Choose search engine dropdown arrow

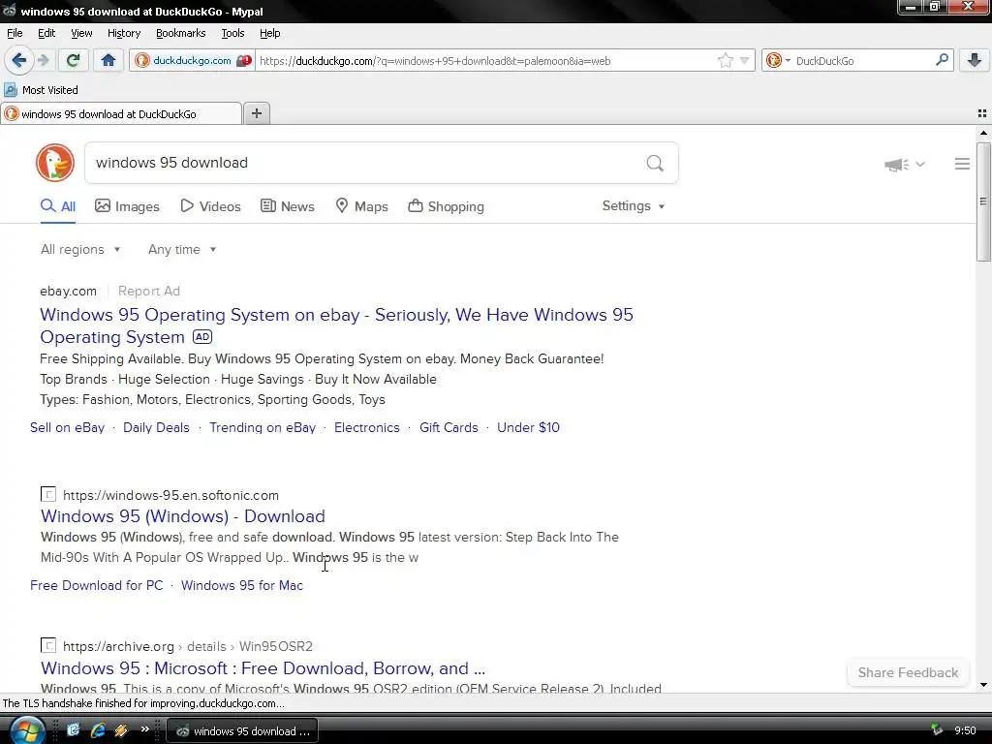[788, 61]
